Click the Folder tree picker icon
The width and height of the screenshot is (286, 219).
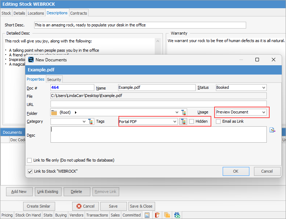[184, 112]
